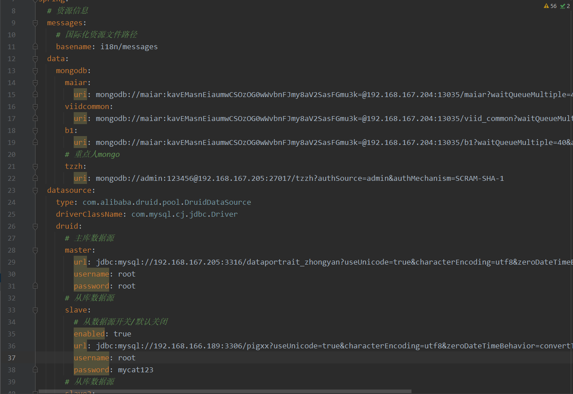Fold the tzzh block at line 21
The height and width of the screenshot is (394, 573).
coord(35,167)
